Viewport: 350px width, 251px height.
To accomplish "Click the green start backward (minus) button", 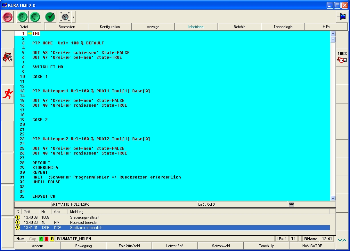I will click(x=35, y=17).
